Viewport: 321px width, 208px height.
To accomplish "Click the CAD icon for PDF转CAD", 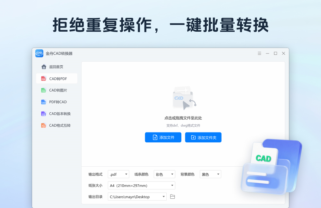I will 44,102.
